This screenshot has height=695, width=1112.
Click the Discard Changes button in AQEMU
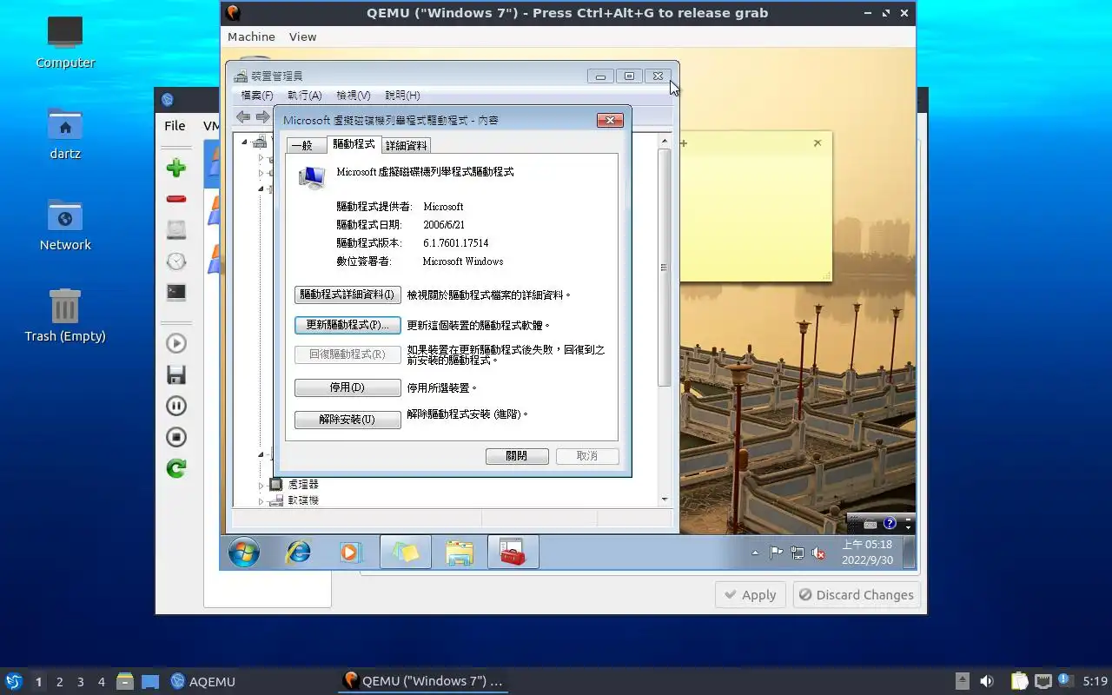[857, 595]
